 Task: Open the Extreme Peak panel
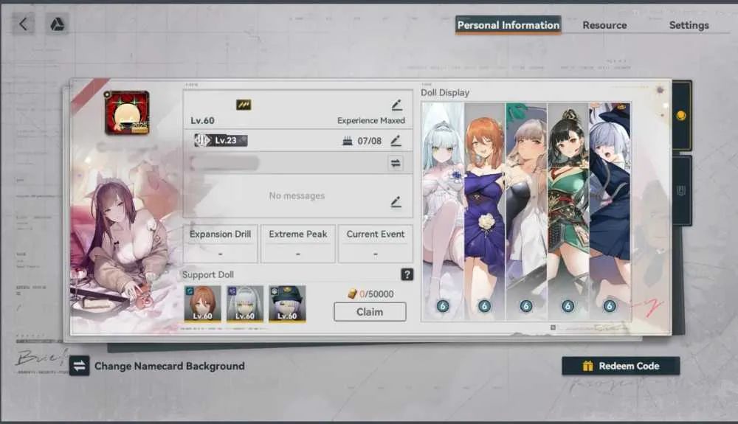click(298, 243)
